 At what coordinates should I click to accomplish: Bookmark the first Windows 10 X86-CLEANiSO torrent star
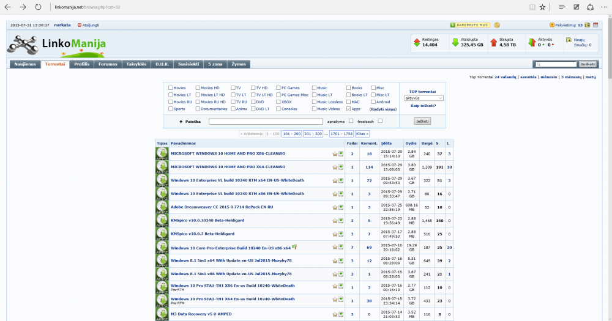coord(335,154)
